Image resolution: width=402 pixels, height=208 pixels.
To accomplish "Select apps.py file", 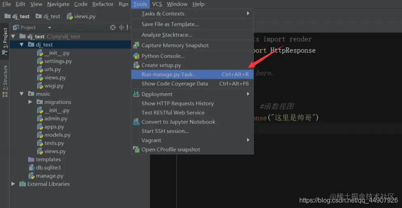I will (51, 127).
